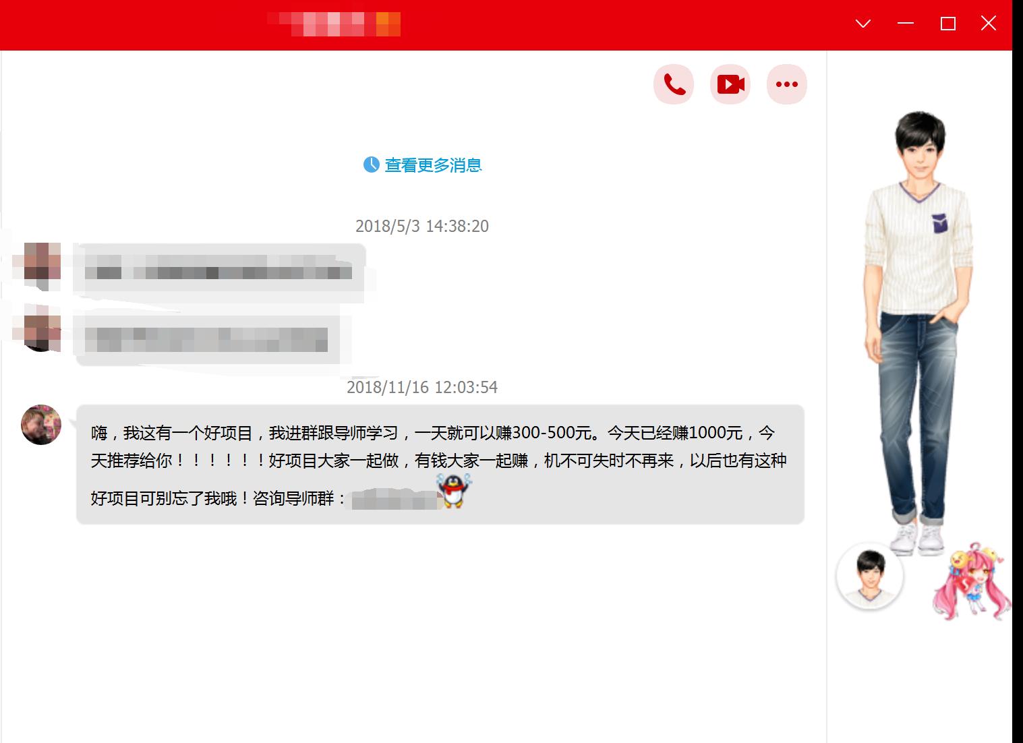The width and height of the screenshot is (1023, 743).
Task: Start a voice call
Action: point(673,84)
